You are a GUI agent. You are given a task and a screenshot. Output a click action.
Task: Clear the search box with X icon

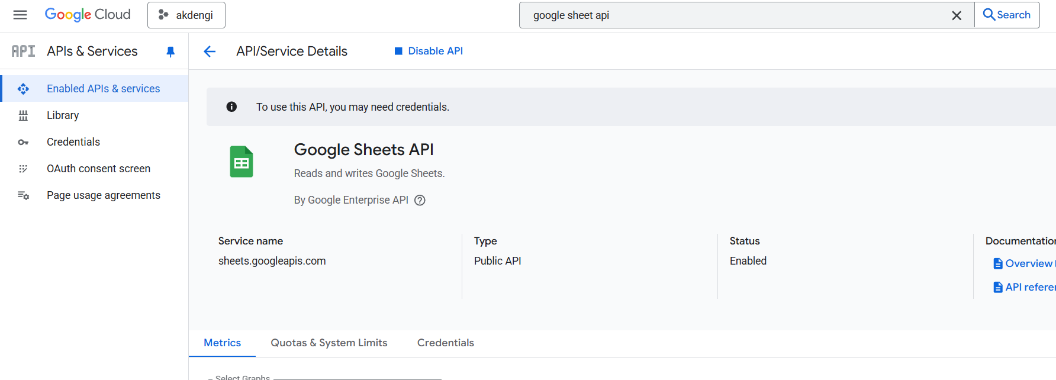956,15
